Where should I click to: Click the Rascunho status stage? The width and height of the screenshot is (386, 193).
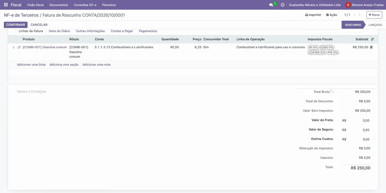[x=353, y=25]
